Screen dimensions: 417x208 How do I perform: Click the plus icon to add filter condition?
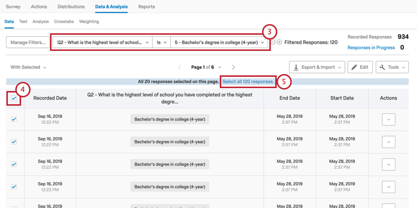click(280, 43)
